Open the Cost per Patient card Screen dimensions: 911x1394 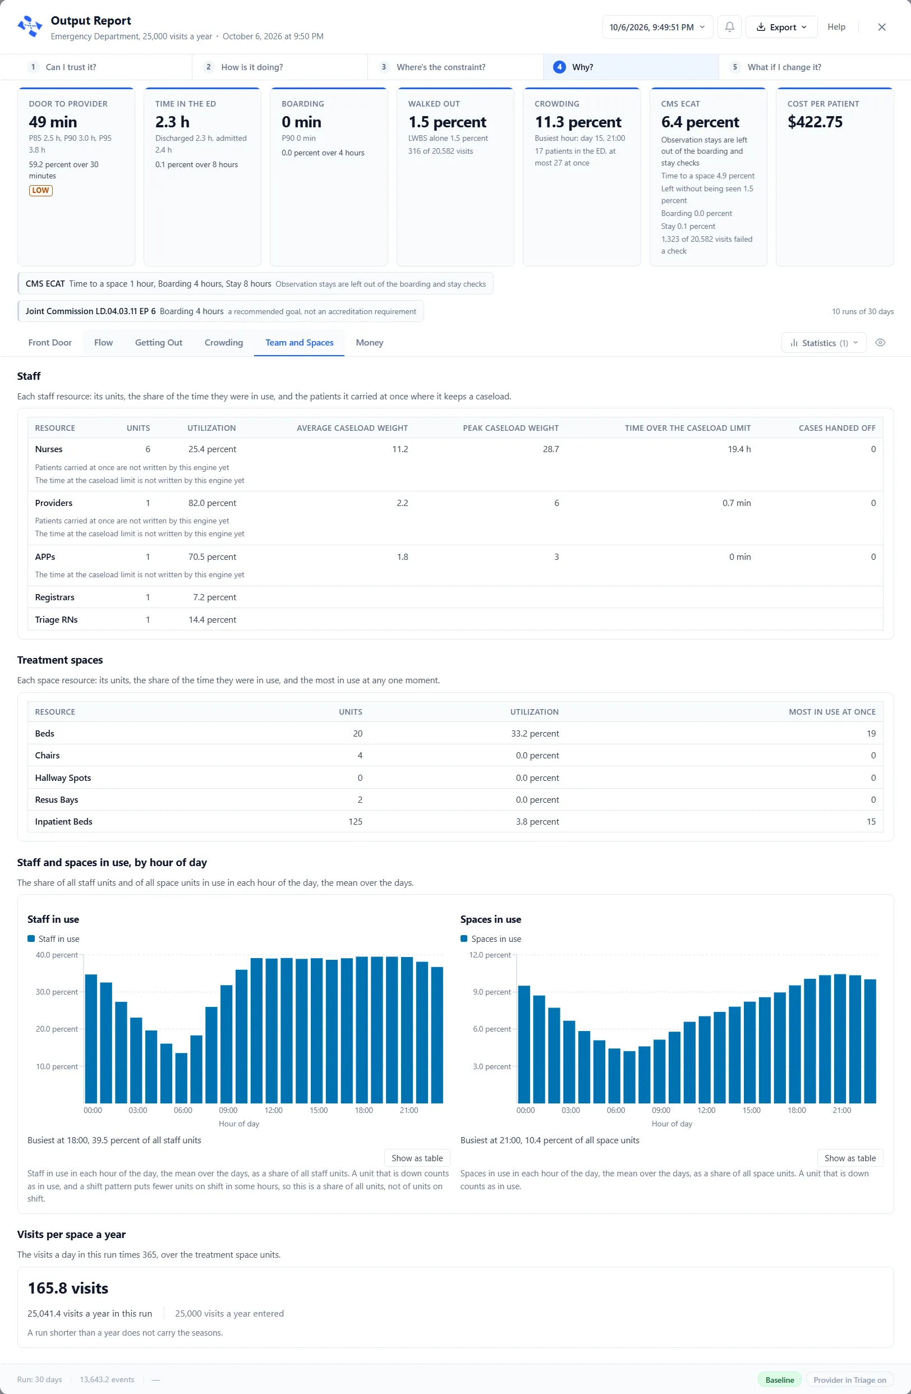click(x=835, y=177)
